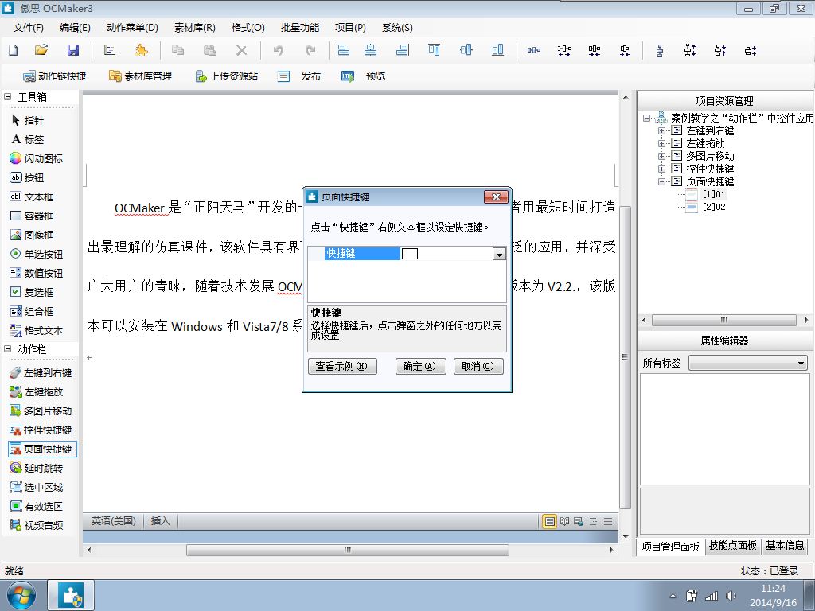Click the Align left edges toolbar icon
The width and height of the screenshot is (815, 611).
pyautogui.click(x=342, y=50)
